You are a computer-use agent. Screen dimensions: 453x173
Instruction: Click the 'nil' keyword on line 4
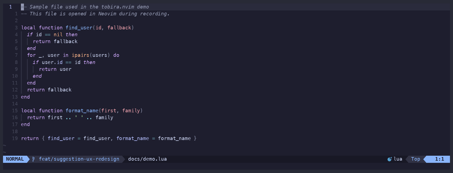[x=58, y=35]
